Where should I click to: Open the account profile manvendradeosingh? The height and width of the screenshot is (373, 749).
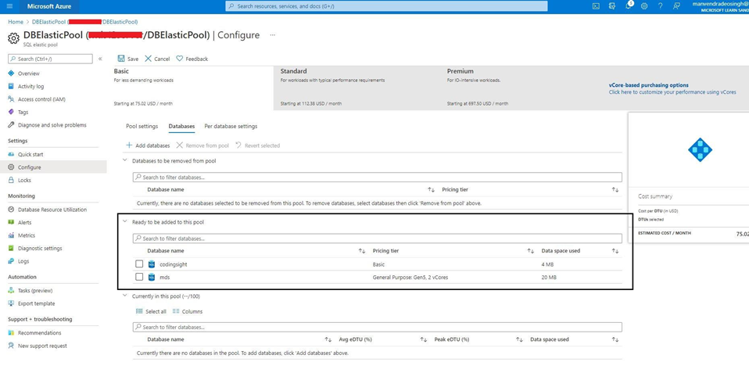(720, 6)
